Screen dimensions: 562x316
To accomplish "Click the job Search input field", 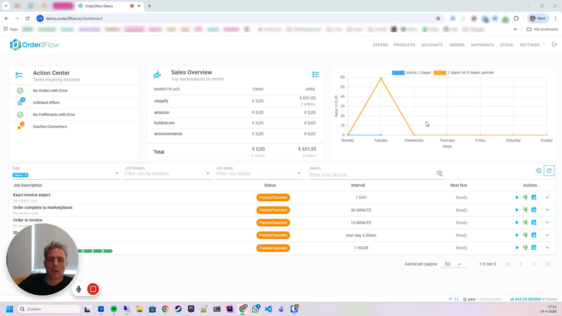I will [x=372, y=175].
